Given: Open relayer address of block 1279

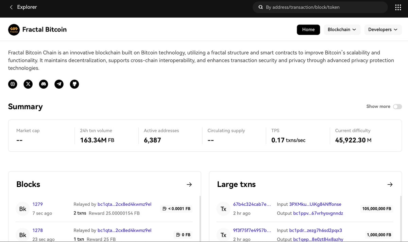Looking at the screenshot, I should 124,204.
